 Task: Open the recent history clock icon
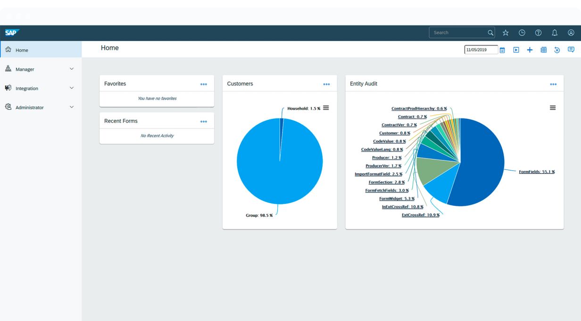[522, 33]
